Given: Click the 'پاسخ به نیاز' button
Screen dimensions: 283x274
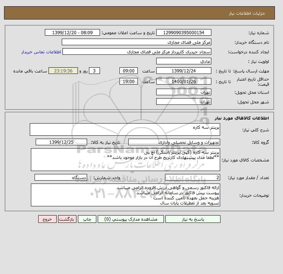Looking at the screenshot, I should [193, 219].
